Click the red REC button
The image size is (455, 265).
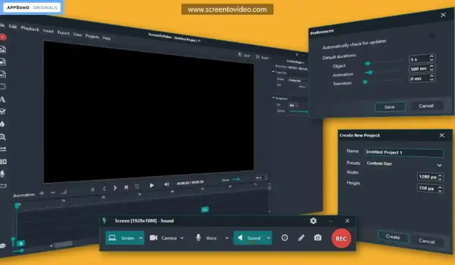(341, 238)
